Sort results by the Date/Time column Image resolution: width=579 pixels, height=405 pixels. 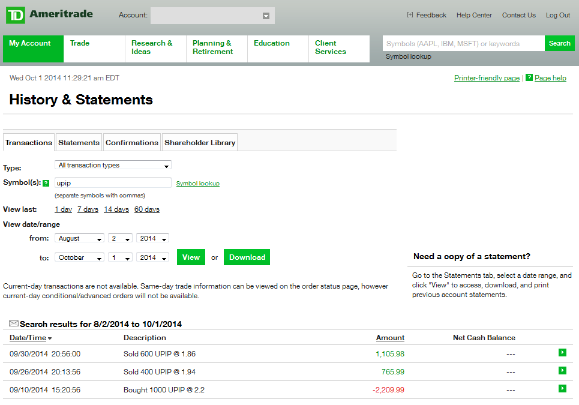[28, 338]
